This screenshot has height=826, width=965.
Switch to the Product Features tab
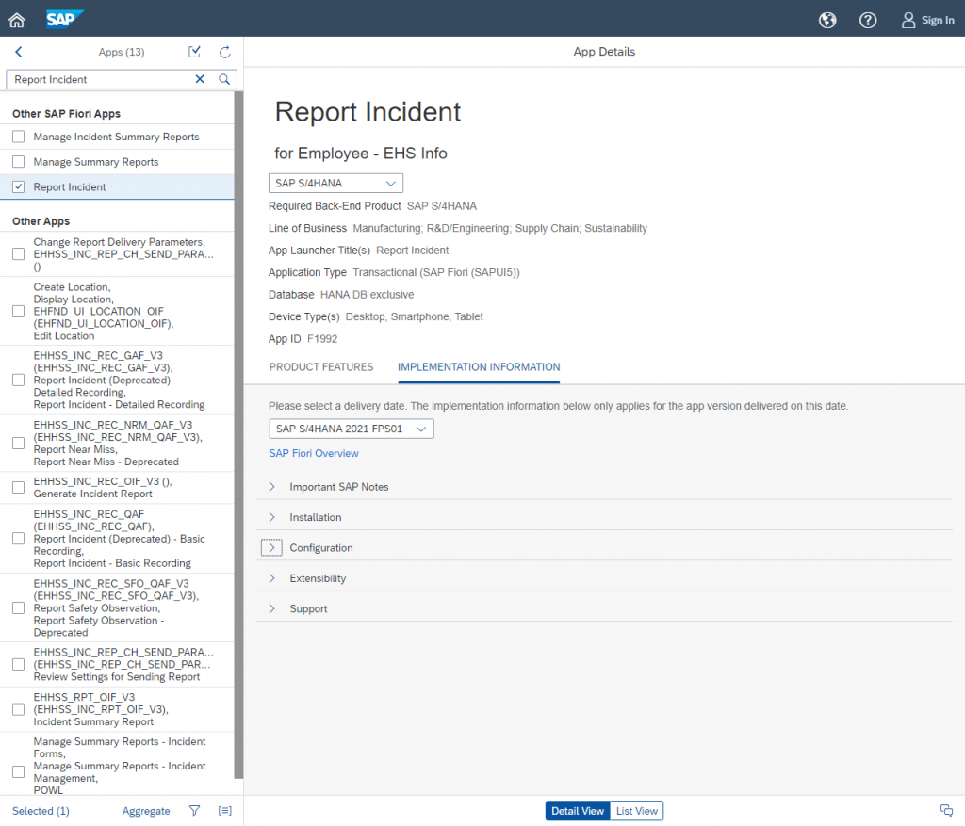(x=321, y=367)
